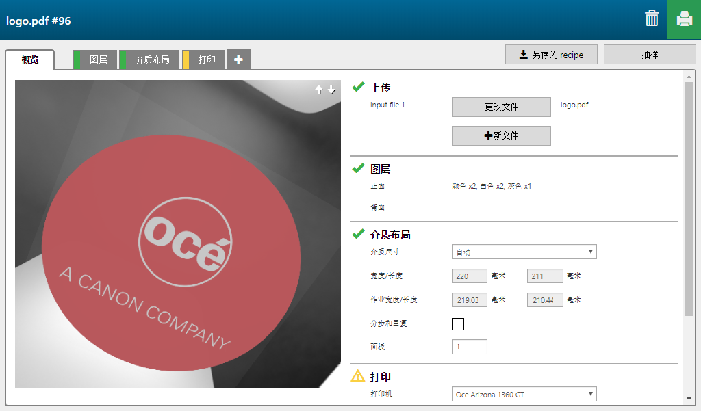Move preview down with the down arrow
Viewport: 701px width, 411px height.
point(331,90)
